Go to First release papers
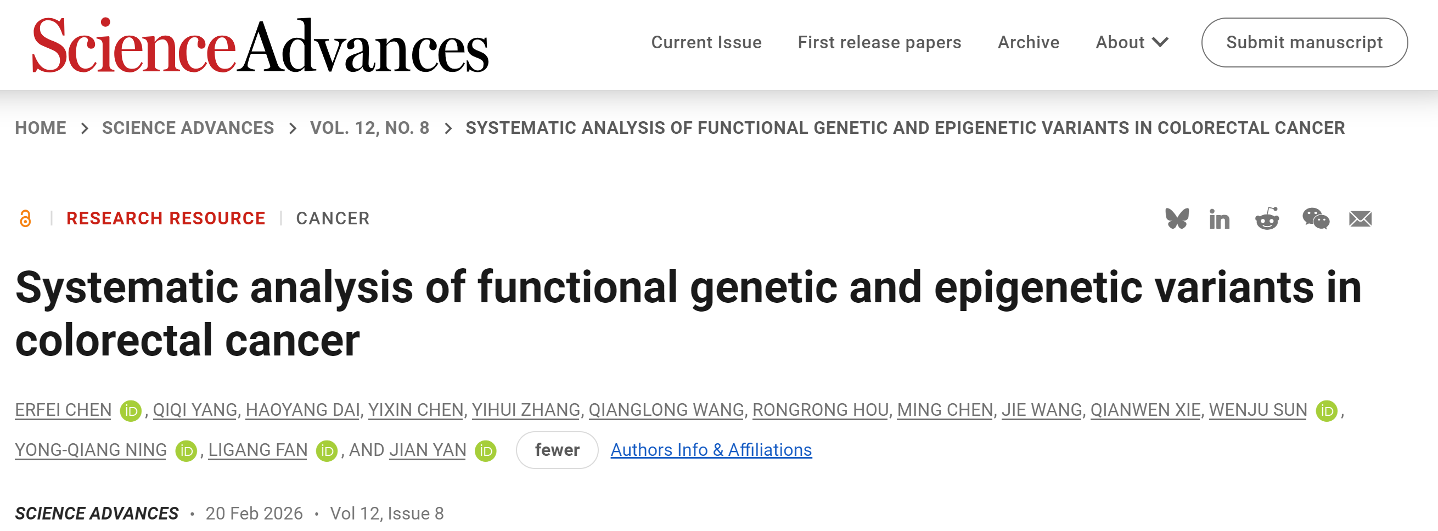 pos(879,42)
